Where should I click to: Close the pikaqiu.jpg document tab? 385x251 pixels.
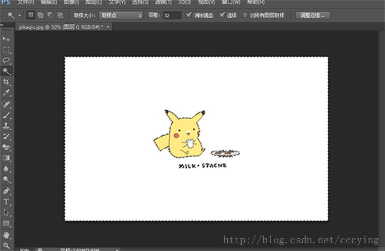(x=108, y=27)
